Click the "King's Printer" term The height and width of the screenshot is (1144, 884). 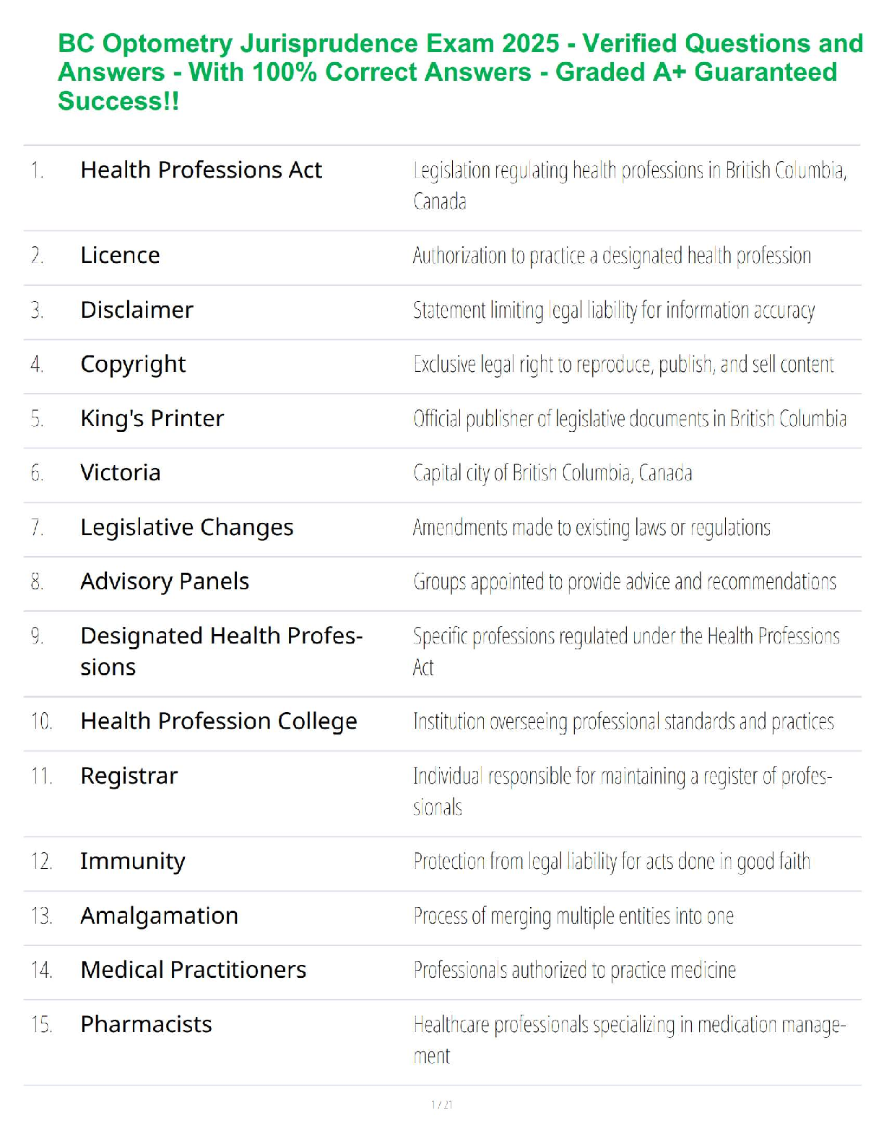(x=152, y=419)
